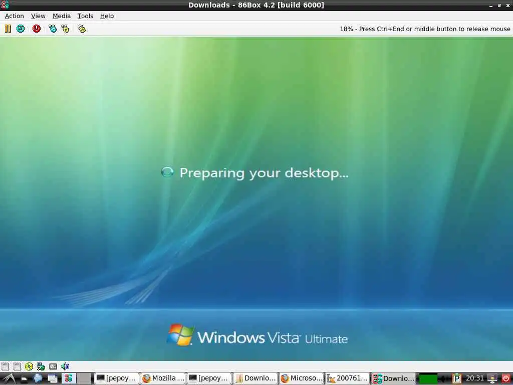Click the 'Preparing your desktop...' text

(264, 173)
